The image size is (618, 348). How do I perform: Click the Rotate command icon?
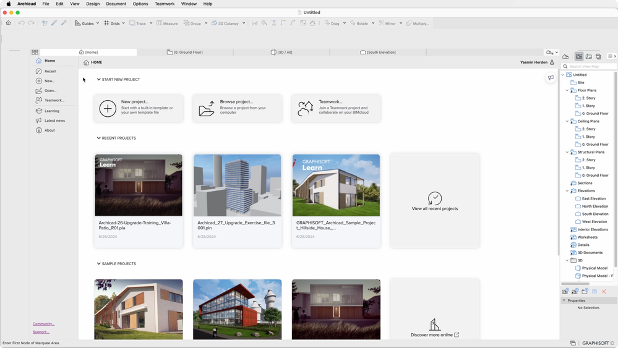(353, 23)
